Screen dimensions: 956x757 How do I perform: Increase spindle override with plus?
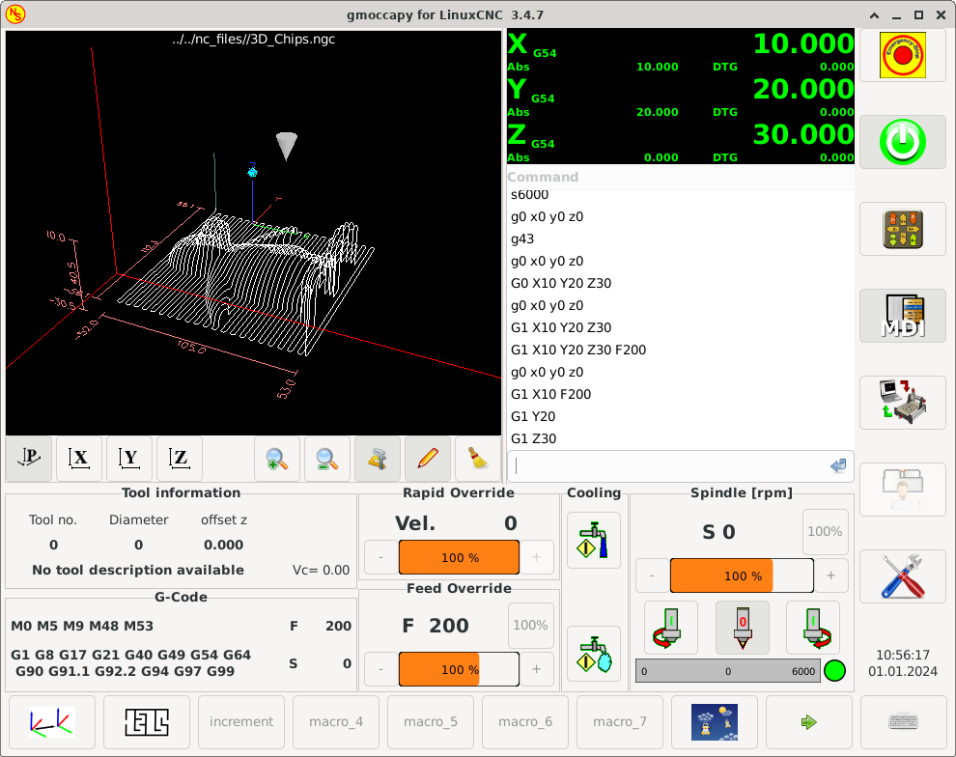click(x=831, y=575)
